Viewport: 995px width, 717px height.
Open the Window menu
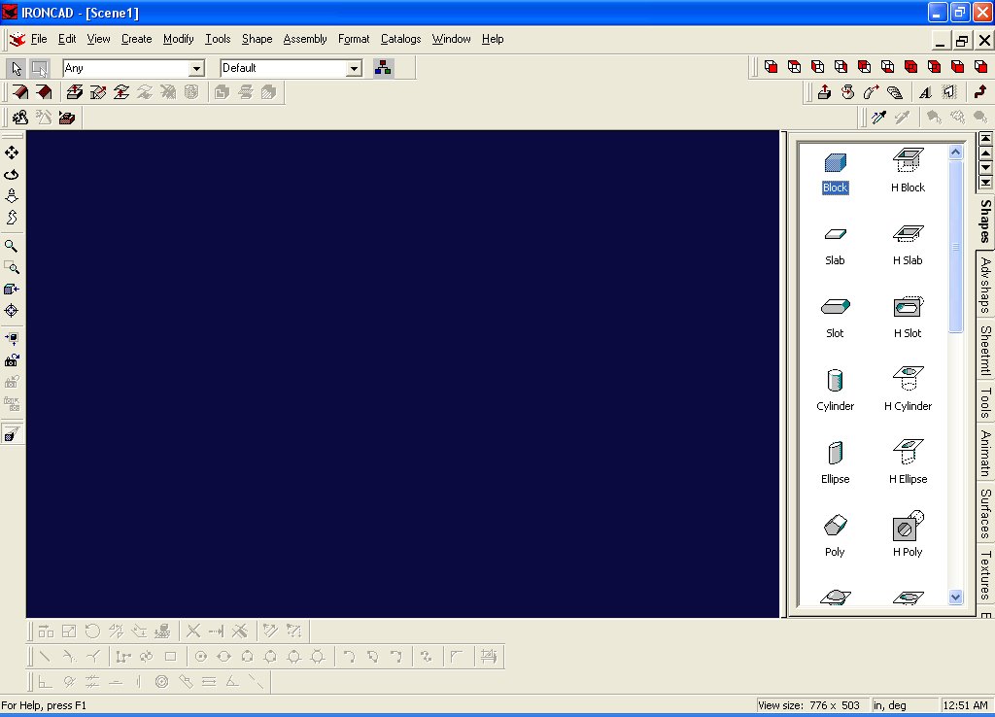pyautogui.click(x=451, y=39)
